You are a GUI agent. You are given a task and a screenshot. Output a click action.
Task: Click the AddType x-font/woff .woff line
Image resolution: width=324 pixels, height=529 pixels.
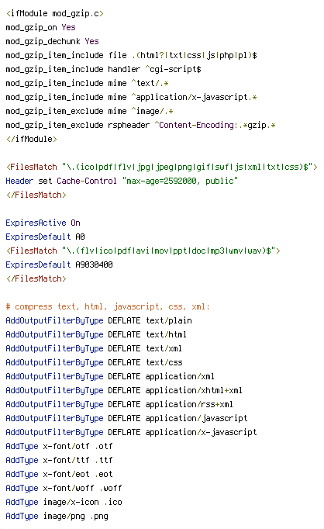click(64, 488)
